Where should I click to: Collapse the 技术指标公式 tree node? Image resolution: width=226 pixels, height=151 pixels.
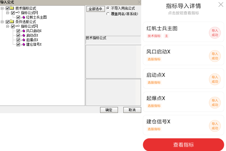click(2, 8)
